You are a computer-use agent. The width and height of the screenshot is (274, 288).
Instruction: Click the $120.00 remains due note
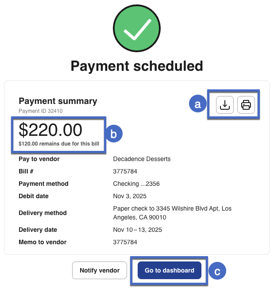point(59,144)
